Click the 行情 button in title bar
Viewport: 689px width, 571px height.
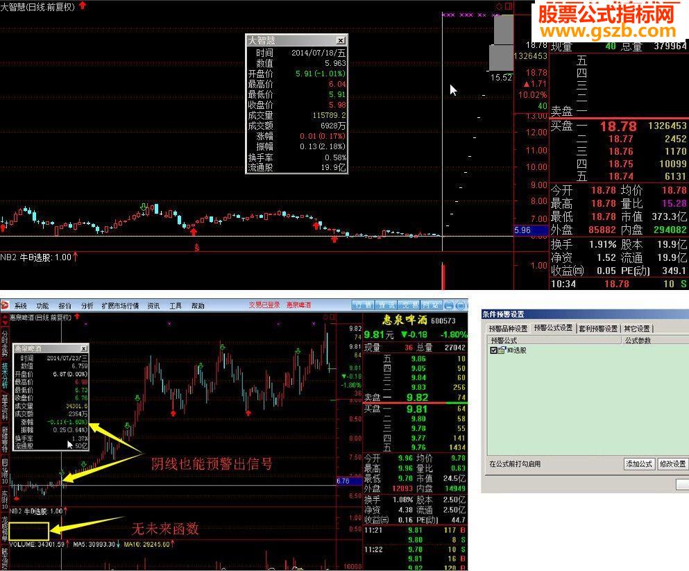(x=363, y=305)
